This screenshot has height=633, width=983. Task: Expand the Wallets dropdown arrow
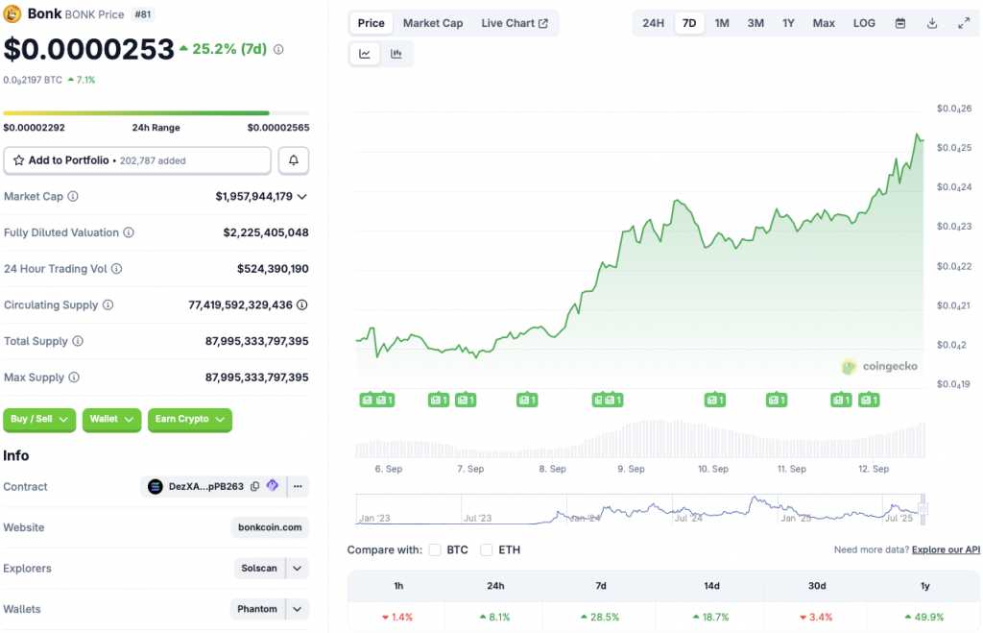tap(298, 609)
